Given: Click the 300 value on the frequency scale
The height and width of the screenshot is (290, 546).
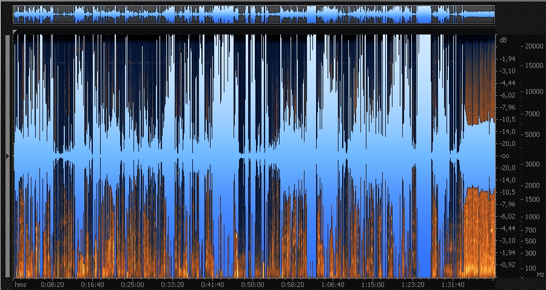Looking at the screenshot, I should (x=531, y=253).
